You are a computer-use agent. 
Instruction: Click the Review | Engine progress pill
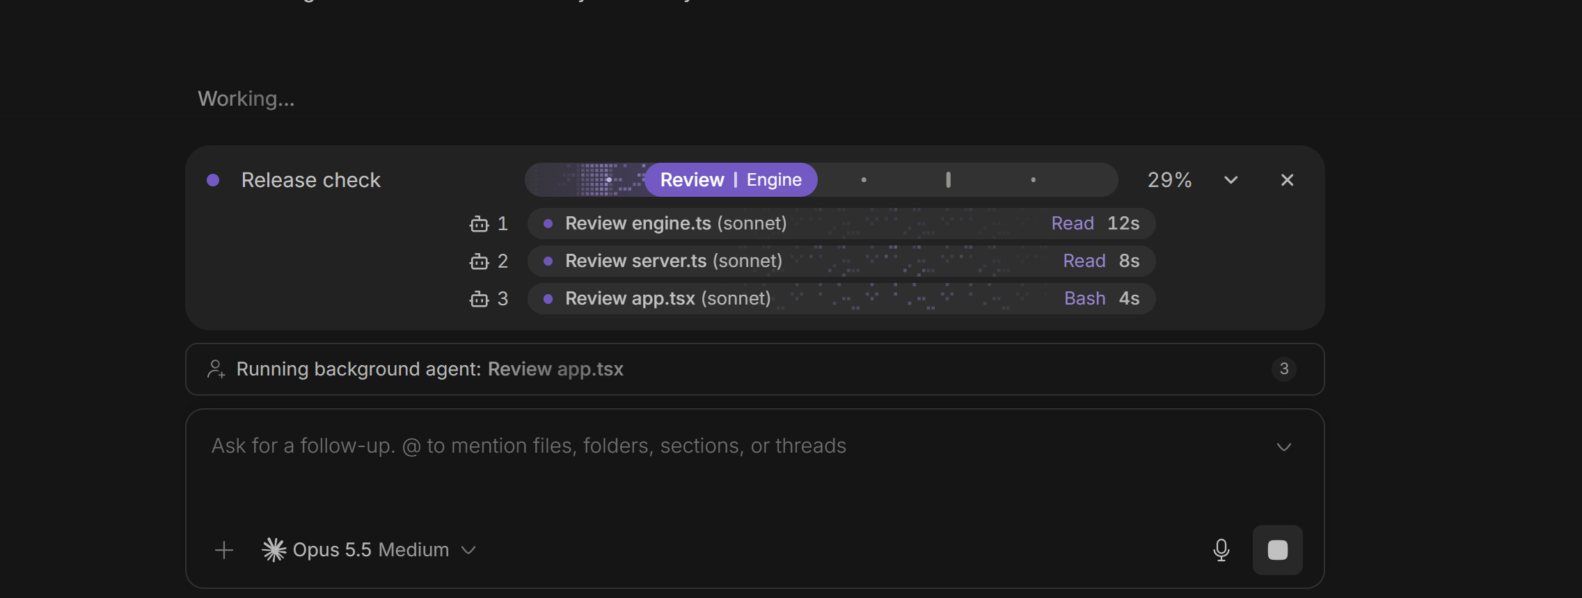click(731, 180)
